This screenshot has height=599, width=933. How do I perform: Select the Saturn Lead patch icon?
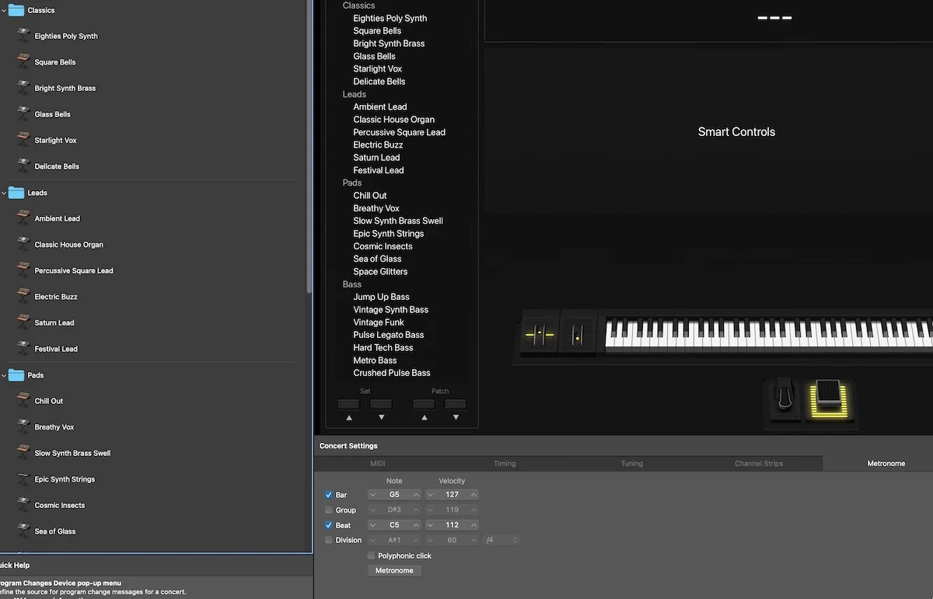(23, 322)
